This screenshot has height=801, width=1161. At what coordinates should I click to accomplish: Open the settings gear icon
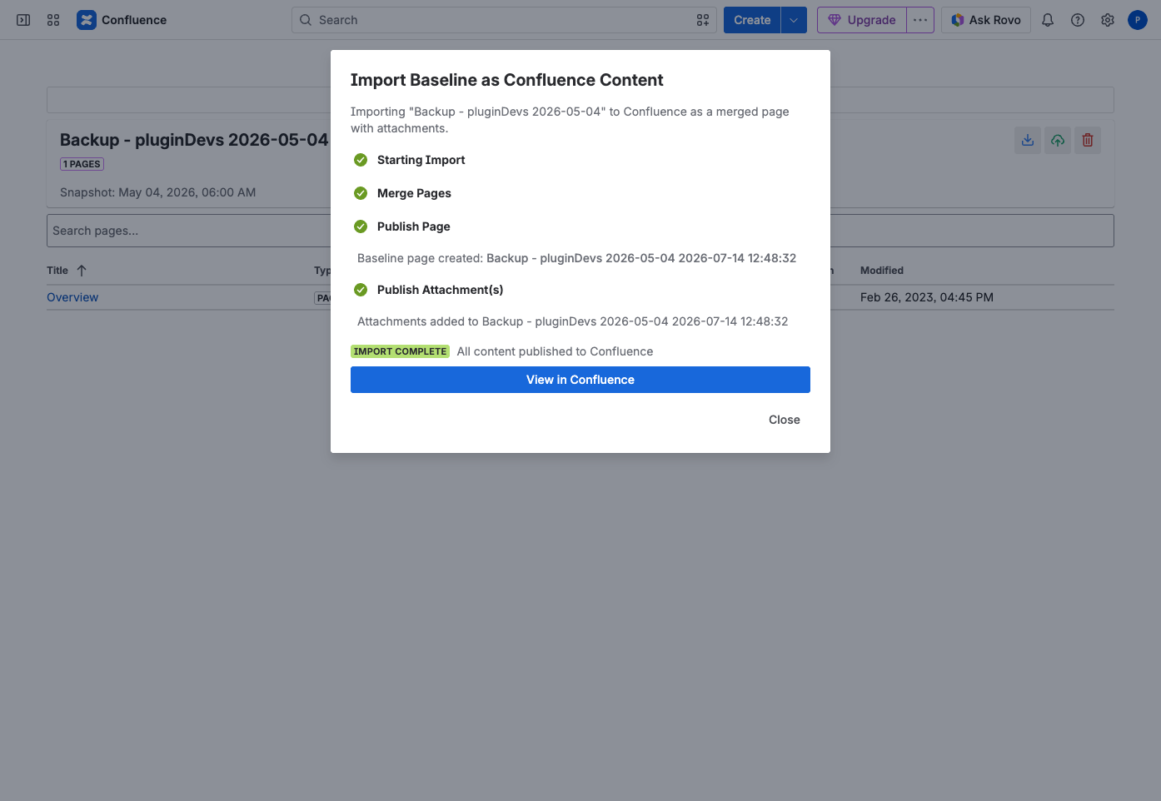1108,20
